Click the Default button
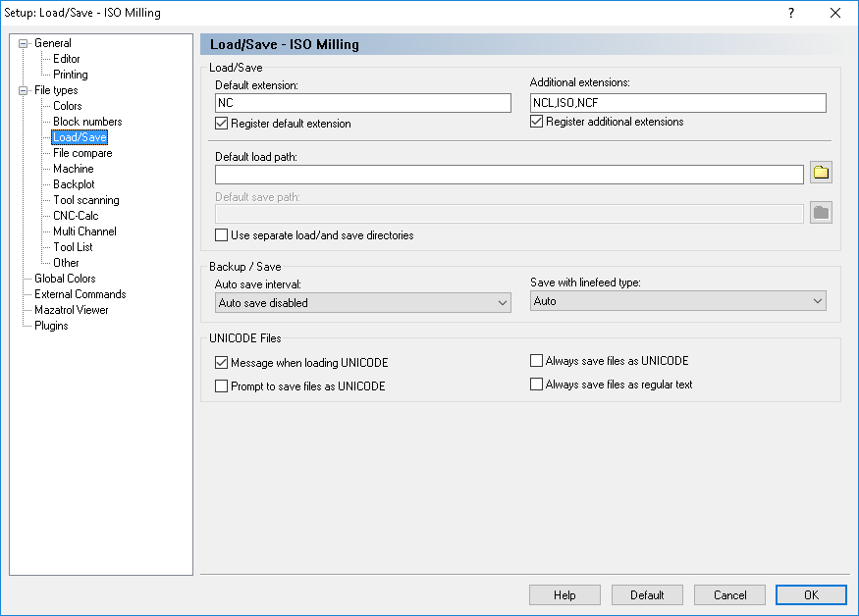 coord(647,595)
